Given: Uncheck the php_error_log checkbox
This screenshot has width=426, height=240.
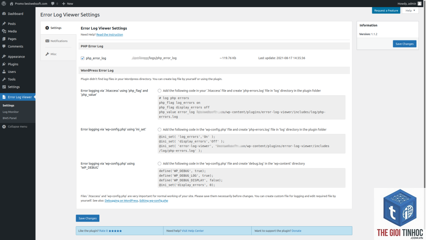Looking at the screenshot, I should click(83, 58).
